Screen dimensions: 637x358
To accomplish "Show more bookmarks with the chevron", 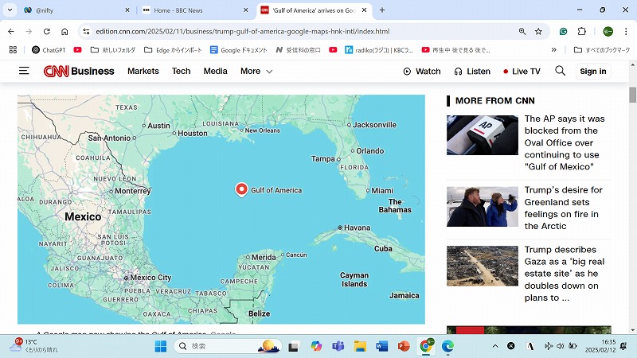I will pyautogui.click(x=553, y=49).
